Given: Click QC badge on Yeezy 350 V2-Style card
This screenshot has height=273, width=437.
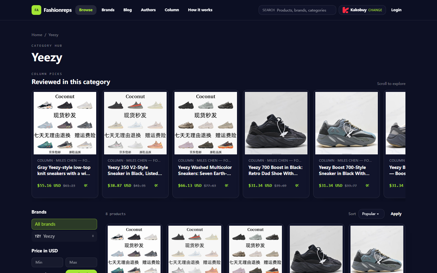Looking at the screenshot, I should (x=156, y=185).
